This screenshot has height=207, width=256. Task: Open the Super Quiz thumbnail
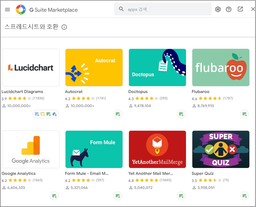coord(221,149)
